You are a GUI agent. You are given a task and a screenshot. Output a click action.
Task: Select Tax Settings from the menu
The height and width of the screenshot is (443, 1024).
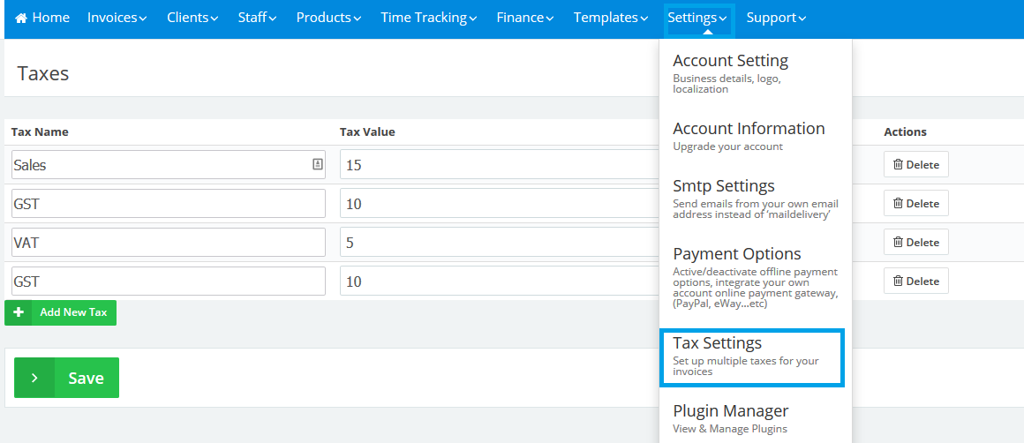751,357
